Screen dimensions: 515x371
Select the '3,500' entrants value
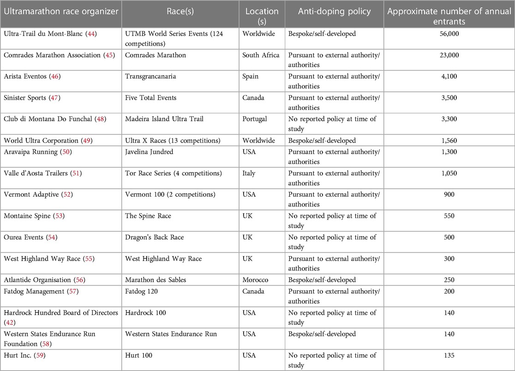(x=449, y=98)
